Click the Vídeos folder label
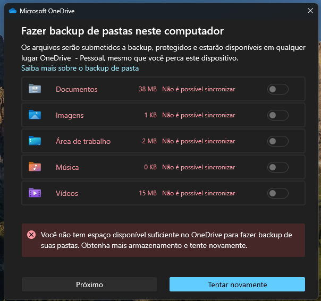Image resolution: width=321 pixels, height=301 pixels. click(x=67, y=193)
